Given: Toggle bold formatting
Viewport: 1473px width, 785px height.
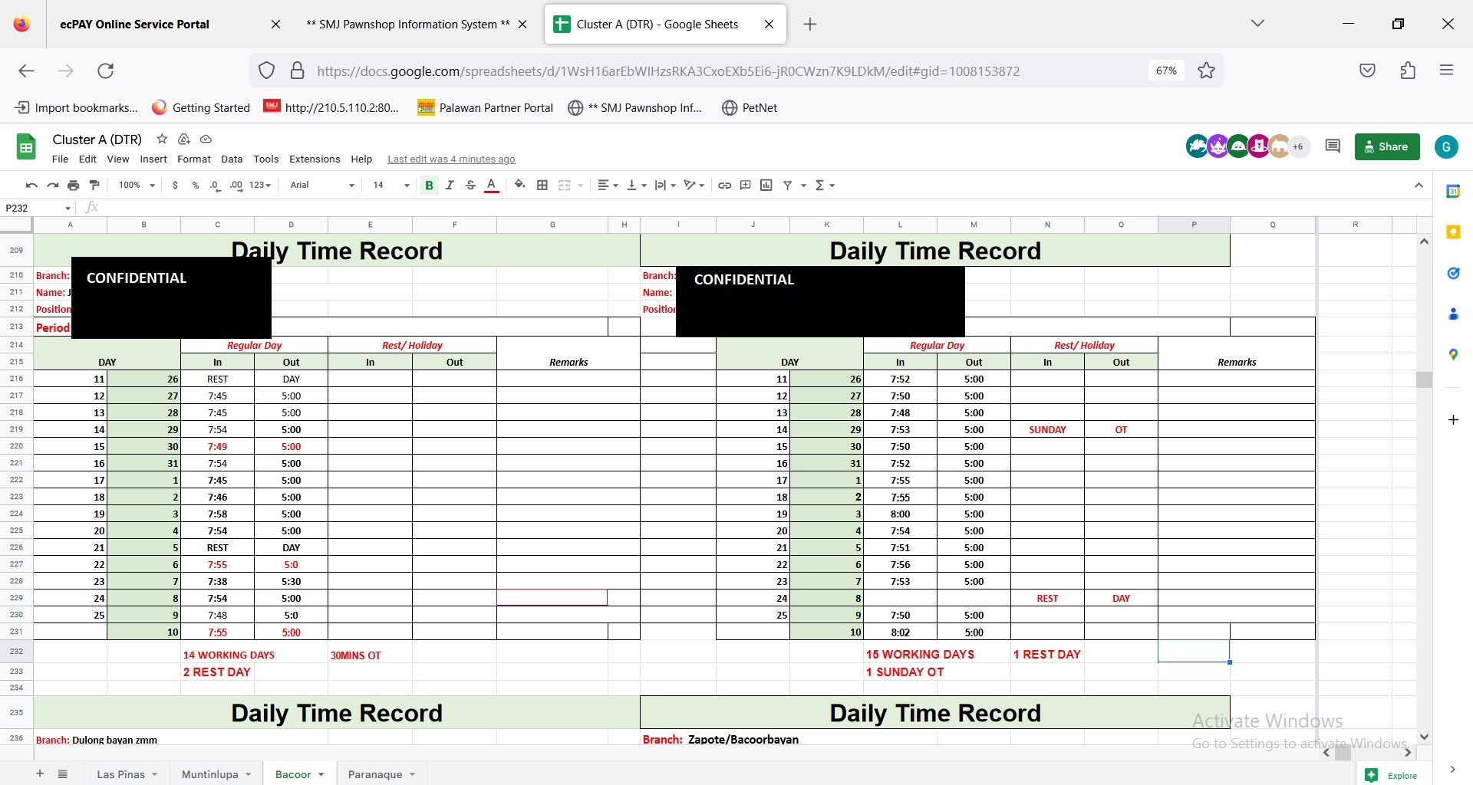Looking at the screenshot, I should [x=430, y=185].
